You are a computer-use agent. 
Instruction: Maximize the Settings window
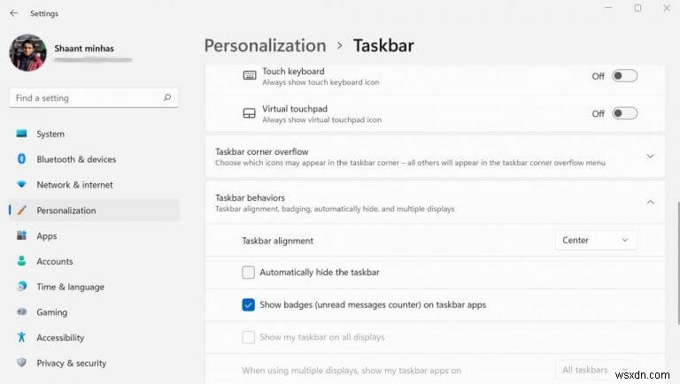click(637, 8)
